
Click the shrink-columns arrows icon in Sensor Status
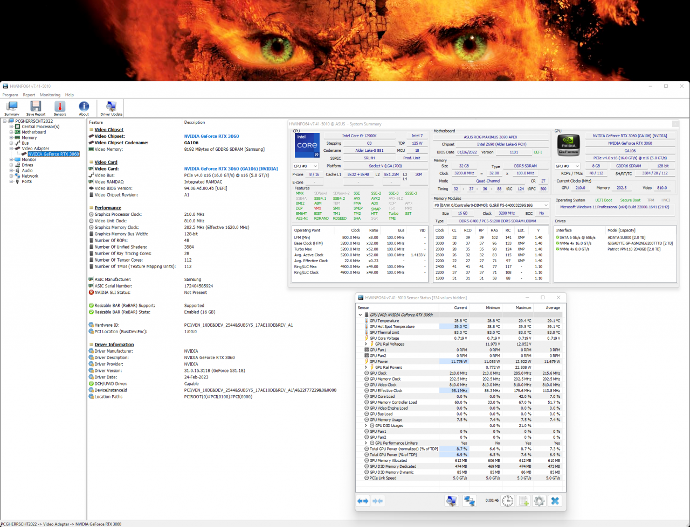tap(378, 501)
